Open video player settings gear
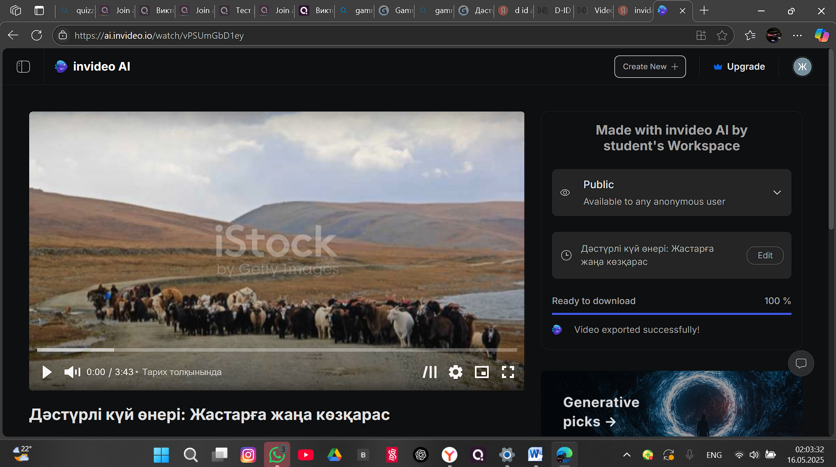The height and width of the screenshot is (467, 836). 456,372
